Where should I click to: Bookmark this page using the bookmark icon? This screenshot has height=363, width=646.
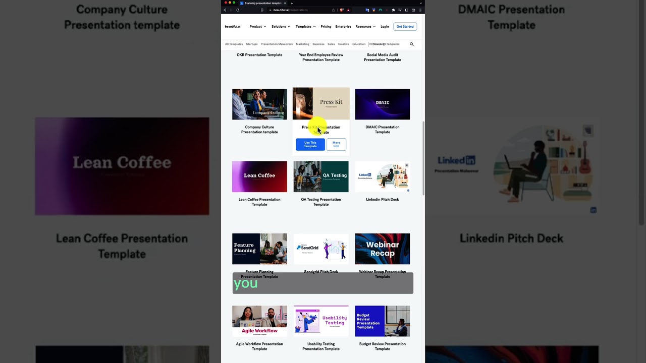(x=262, y=10)
